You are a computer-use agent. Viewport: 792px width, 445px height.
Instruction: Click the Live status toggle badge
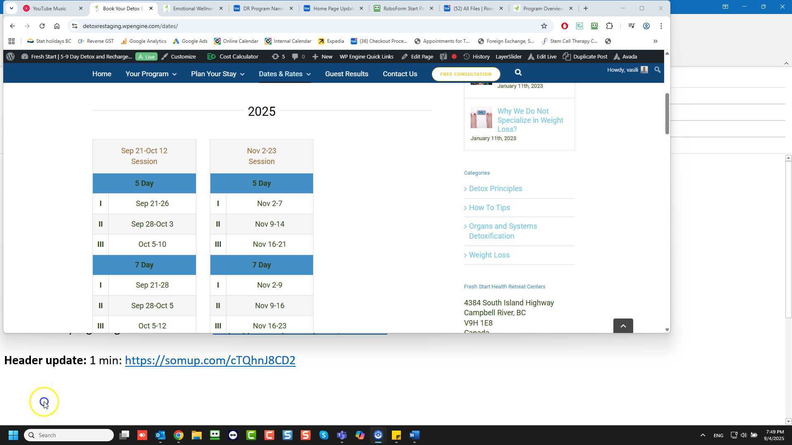click(x=146, y=57)
